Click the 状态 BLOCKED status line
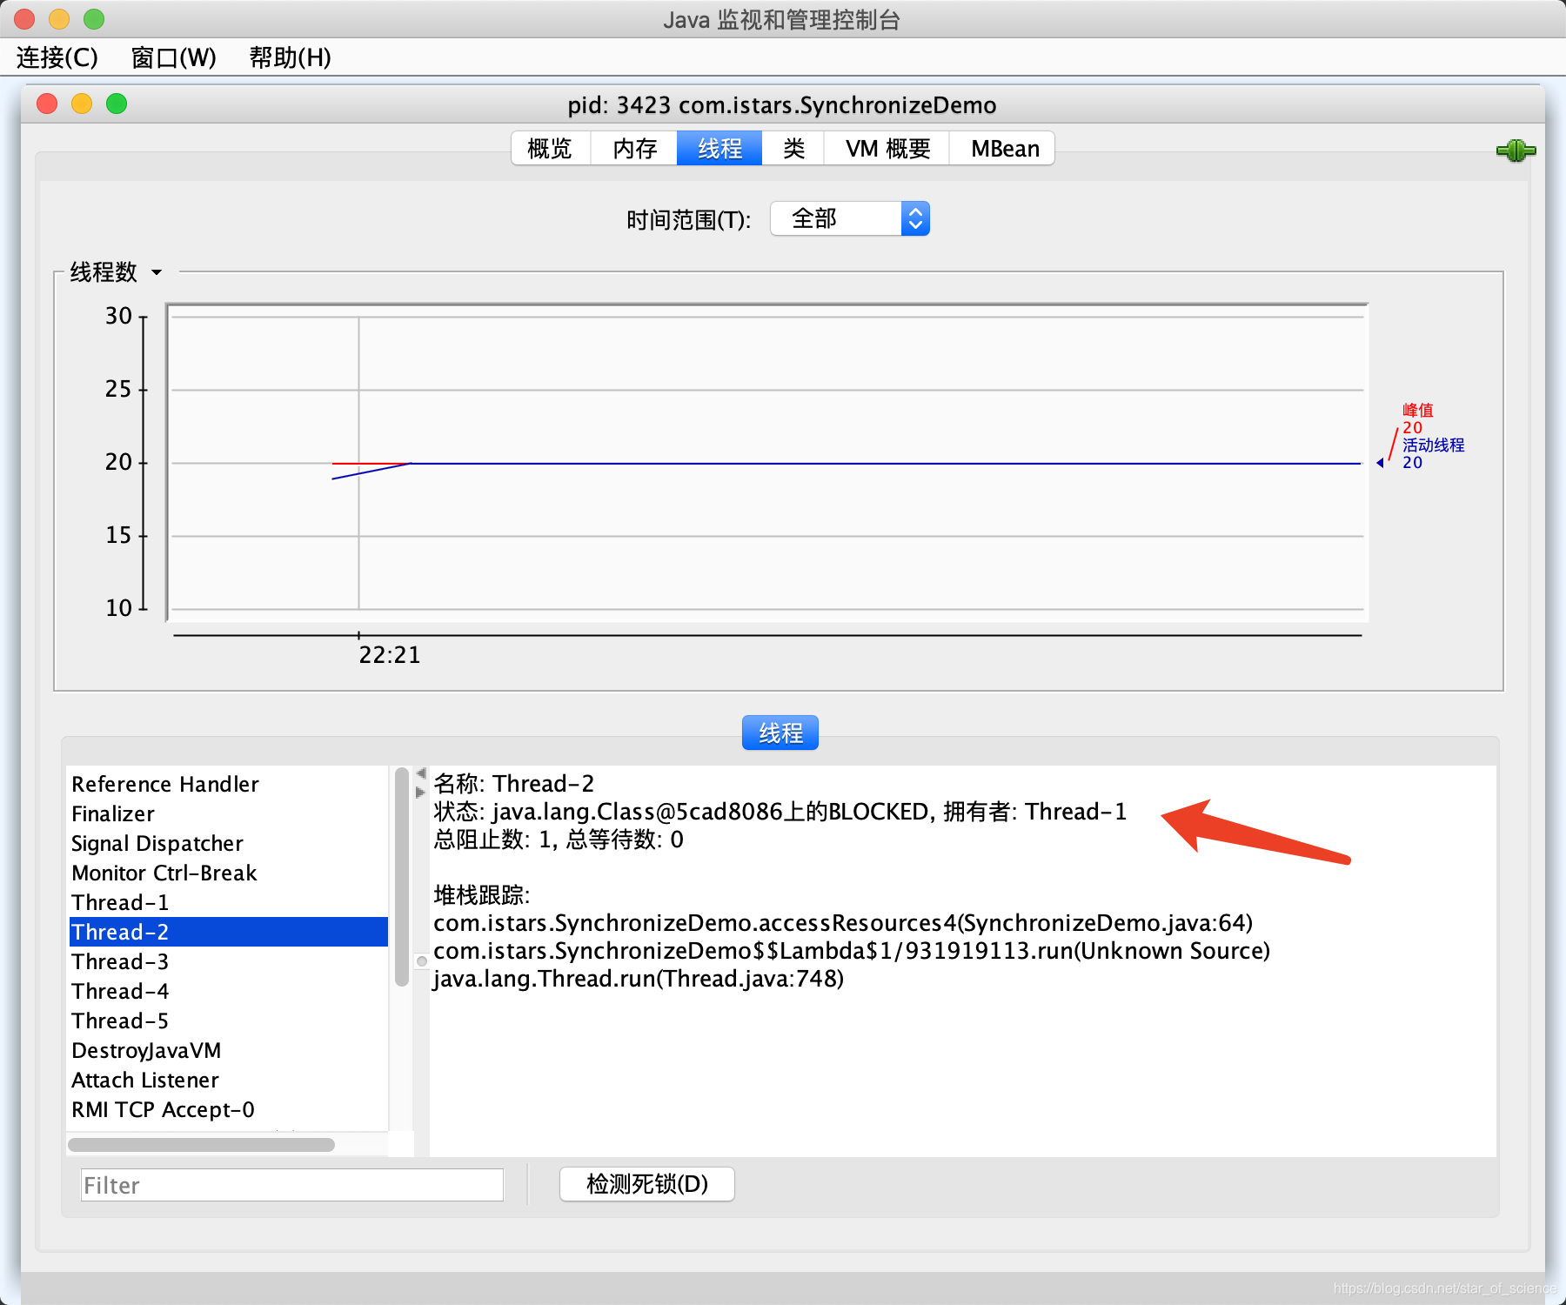 click(780, 812)
